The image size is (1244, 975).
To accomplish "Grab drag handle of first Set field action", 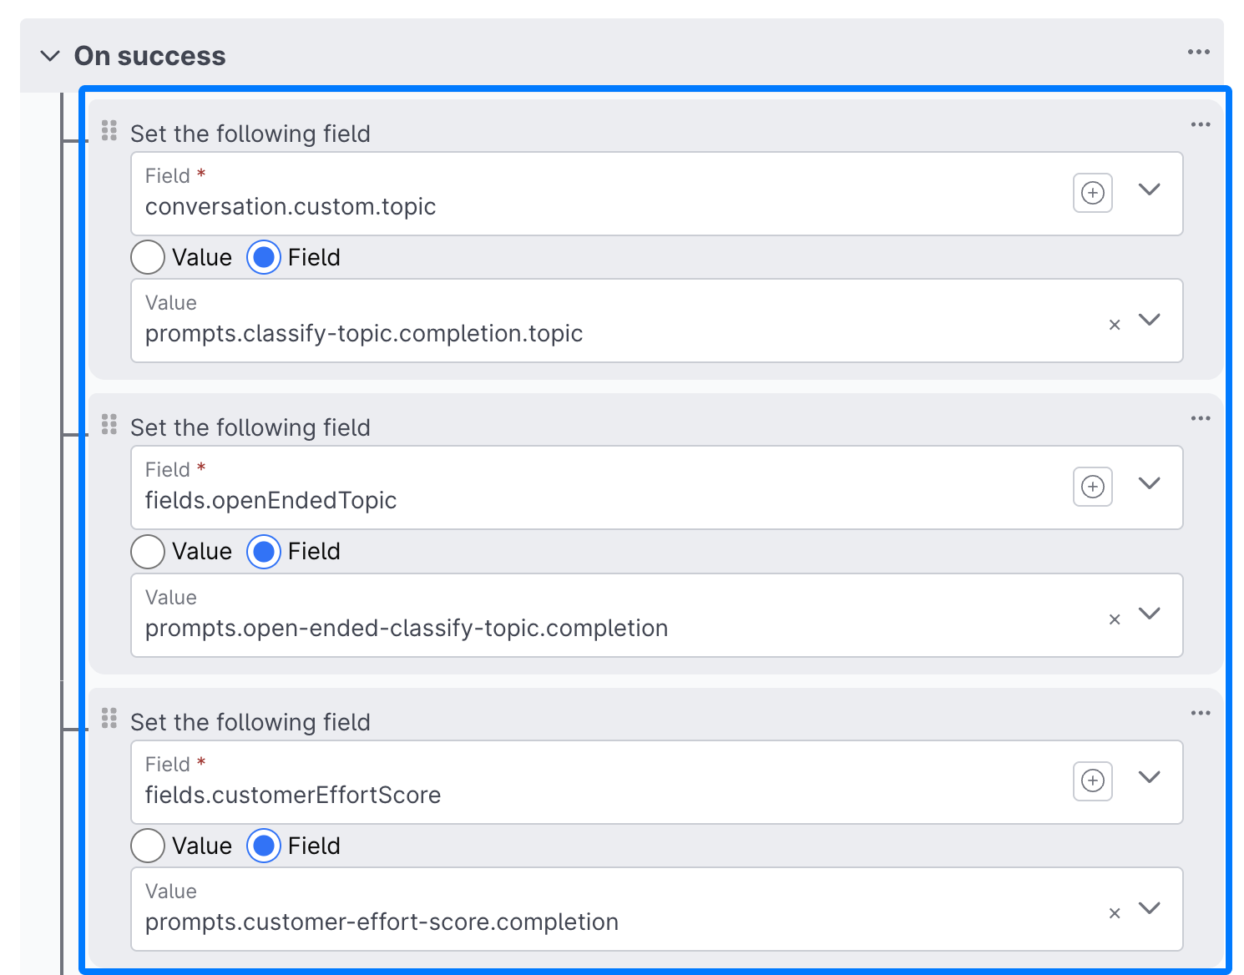I will 109,131.
